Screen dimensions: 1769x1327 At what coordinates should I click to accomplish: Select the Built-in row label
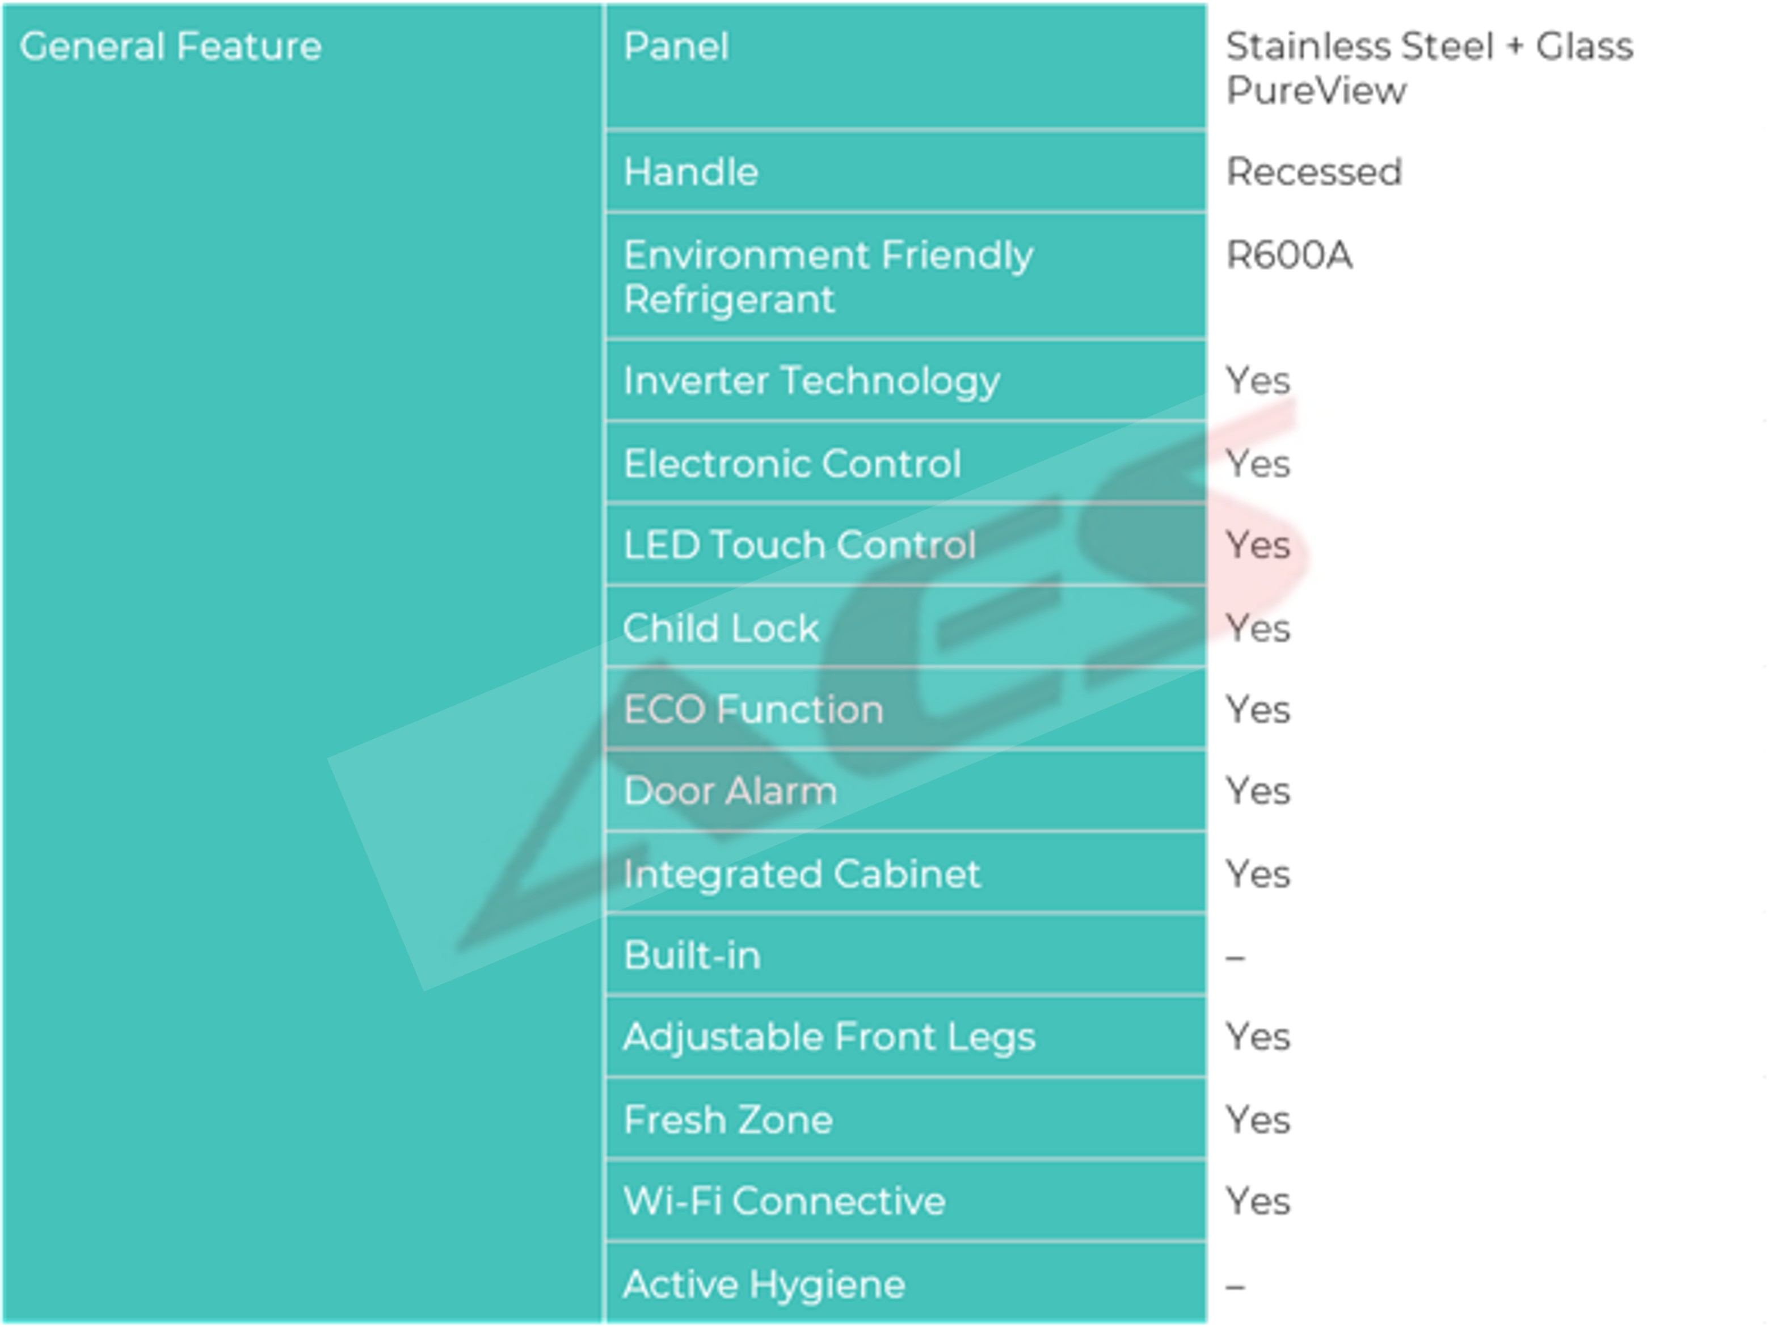(x=692, y=955)
